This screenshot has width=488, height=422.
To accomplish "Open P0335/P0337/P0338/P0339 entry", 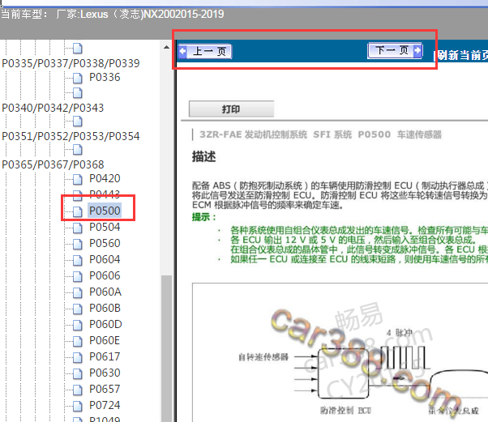I will (x=71, y=63).
